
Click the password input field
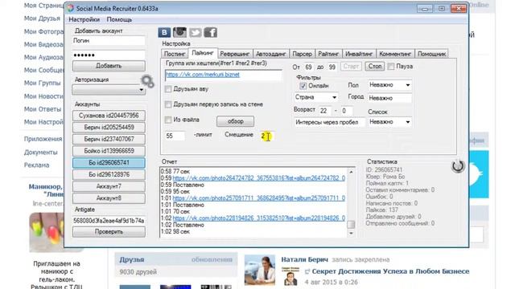pos(109,55)
